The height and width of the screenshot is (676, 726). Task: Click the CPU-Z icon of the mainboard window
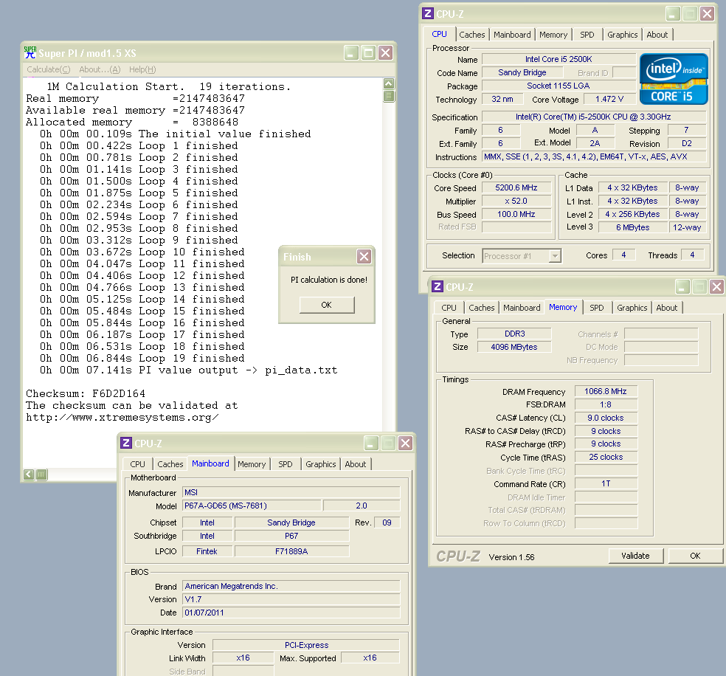pos(126,443)
